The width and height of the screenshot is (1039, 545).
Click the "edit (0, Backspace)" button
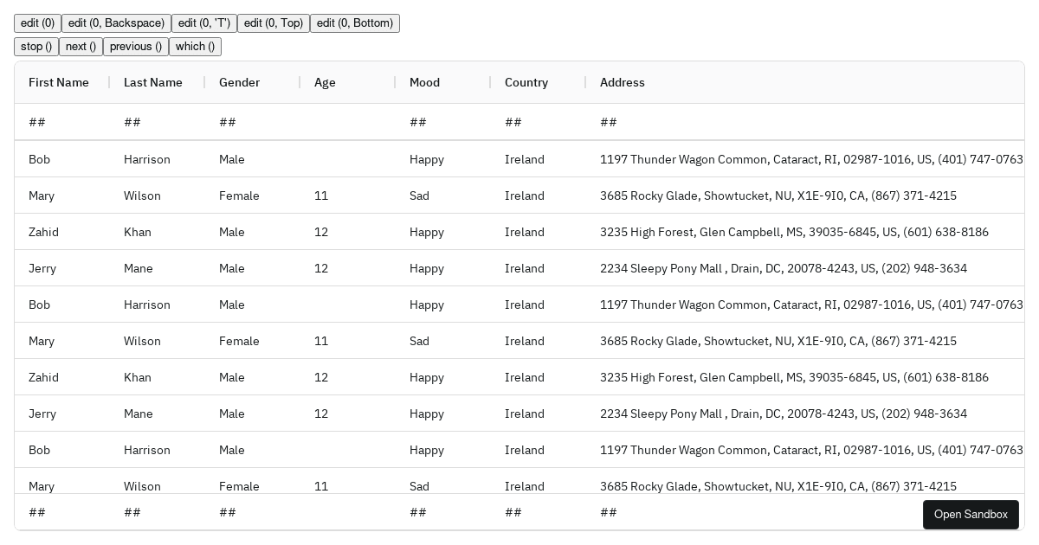(116, 23)
